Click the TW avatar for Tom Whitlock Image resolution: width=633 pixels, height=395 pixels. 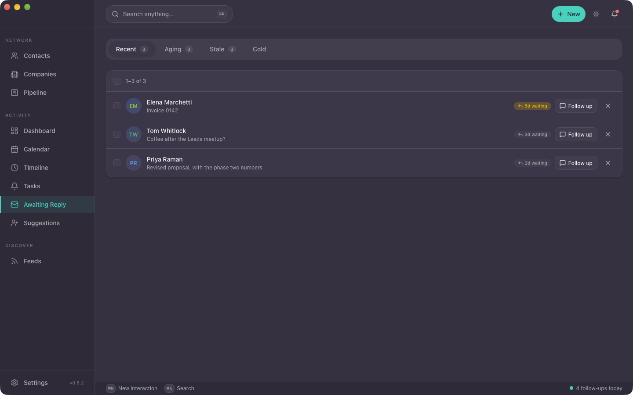pyautogui.click(x=134, y=134)
